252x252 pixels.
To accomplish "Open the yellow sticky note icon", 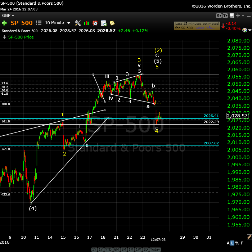I will click(x=112, y=23).
